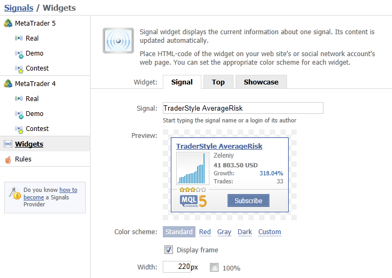Click the Subscribe button in preview
The width and height of the screenshot is (392, 278).
[x=248, y=200]
